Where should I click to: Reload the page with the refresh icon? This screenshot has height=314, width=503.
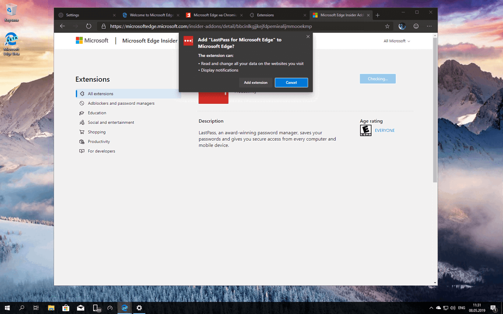[x=89, y=26]
